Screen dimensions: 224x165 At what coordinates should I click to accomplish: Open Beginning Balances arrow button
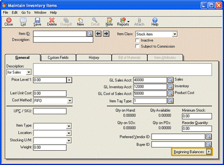pos(209,152)
